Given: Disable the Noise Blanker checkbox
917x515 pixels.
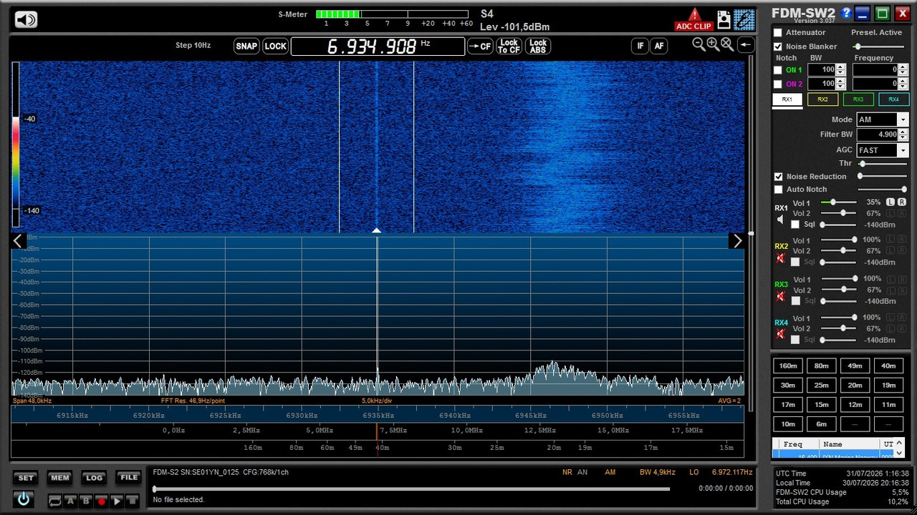Looking at the screenshot, I should pyautogui.click(x=778, y=46).
